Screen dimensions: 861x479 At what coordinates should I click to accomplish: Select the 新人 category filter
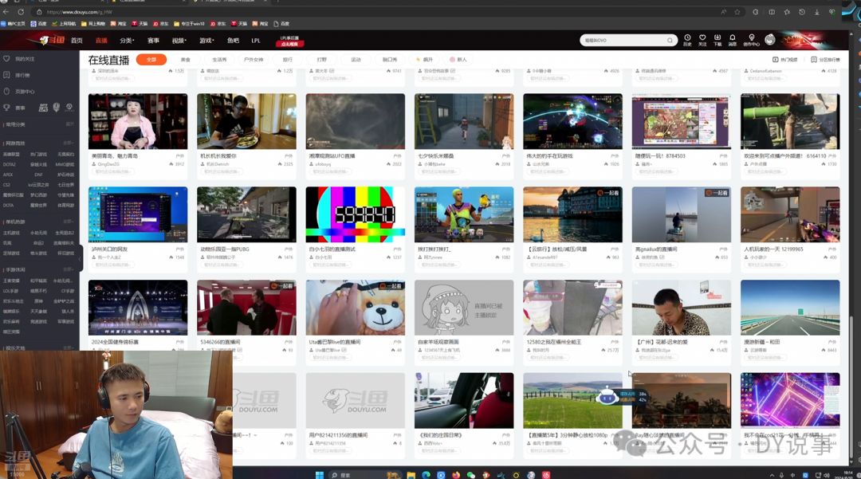[x=458, y=59]
